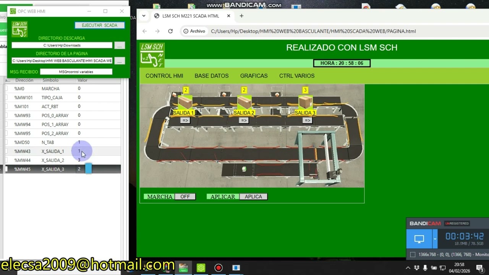This screenshot has height=275, width=489.
Task: Click the Archivo site info icon in the address bar
Action: click(194, 31)
